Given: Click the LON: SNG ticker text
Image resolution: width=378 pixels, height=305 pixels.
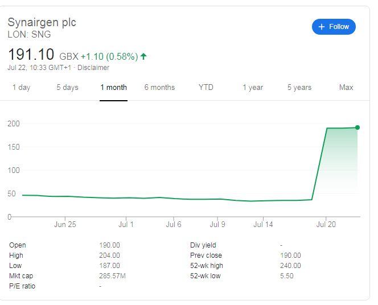Looking at the screenshot, I should (29, 34).
